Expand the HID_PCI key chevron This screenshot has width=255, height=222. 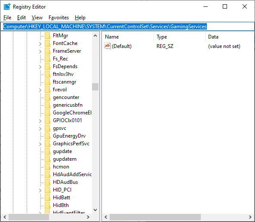pyautogui.click(x=40, y=190)
